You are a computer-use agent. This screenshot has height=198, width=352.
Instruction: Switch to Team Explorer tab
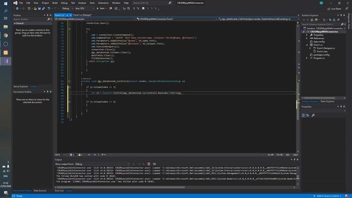pyautogui.click(x=327, y=101)
